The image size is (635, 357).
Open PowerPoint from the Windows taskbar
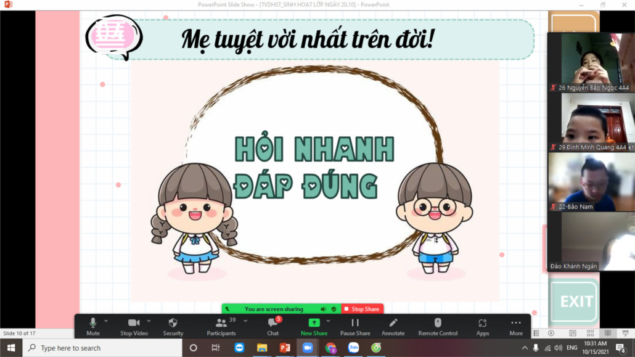(x=285, y=348)
